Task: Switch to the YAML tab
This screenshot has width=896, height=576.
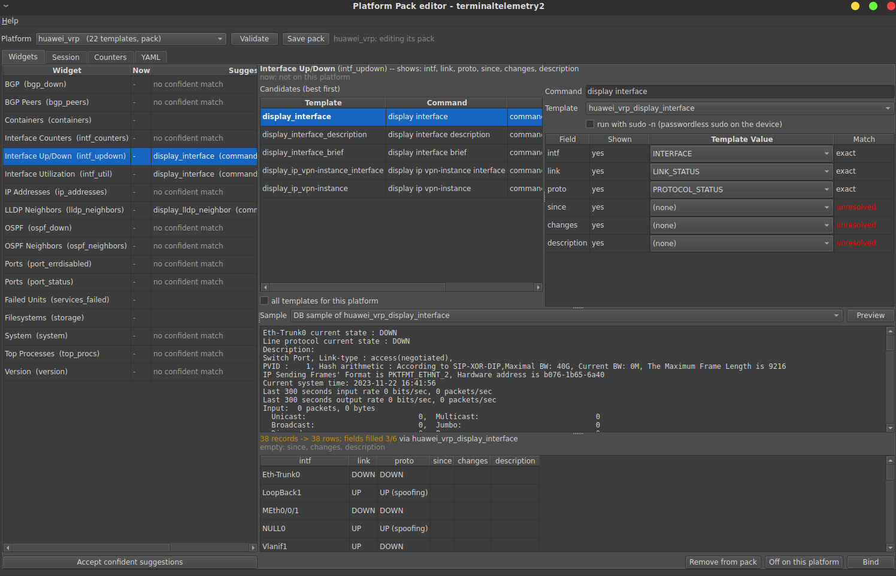Action: tap(151, 57)
